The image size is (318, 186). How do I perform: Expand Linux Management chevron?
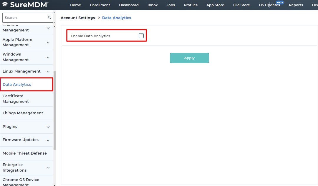coord(48,71)
